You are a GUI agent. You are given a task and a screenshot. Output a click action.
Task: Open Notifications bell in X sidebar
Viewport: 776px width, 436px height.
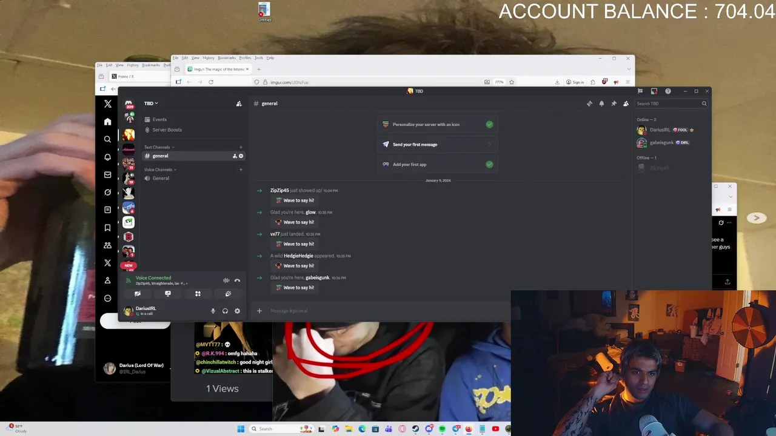click(107, 157)
